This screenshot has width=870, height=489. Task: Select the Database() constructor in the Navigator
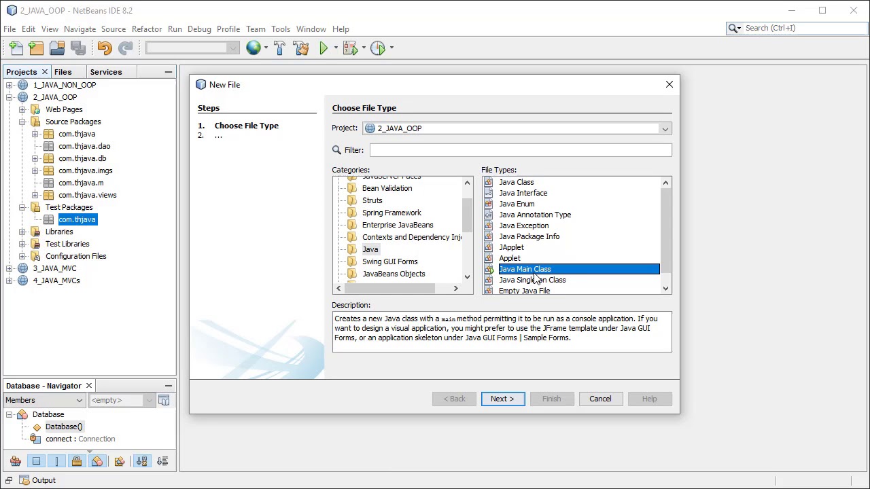click(64, 427)
